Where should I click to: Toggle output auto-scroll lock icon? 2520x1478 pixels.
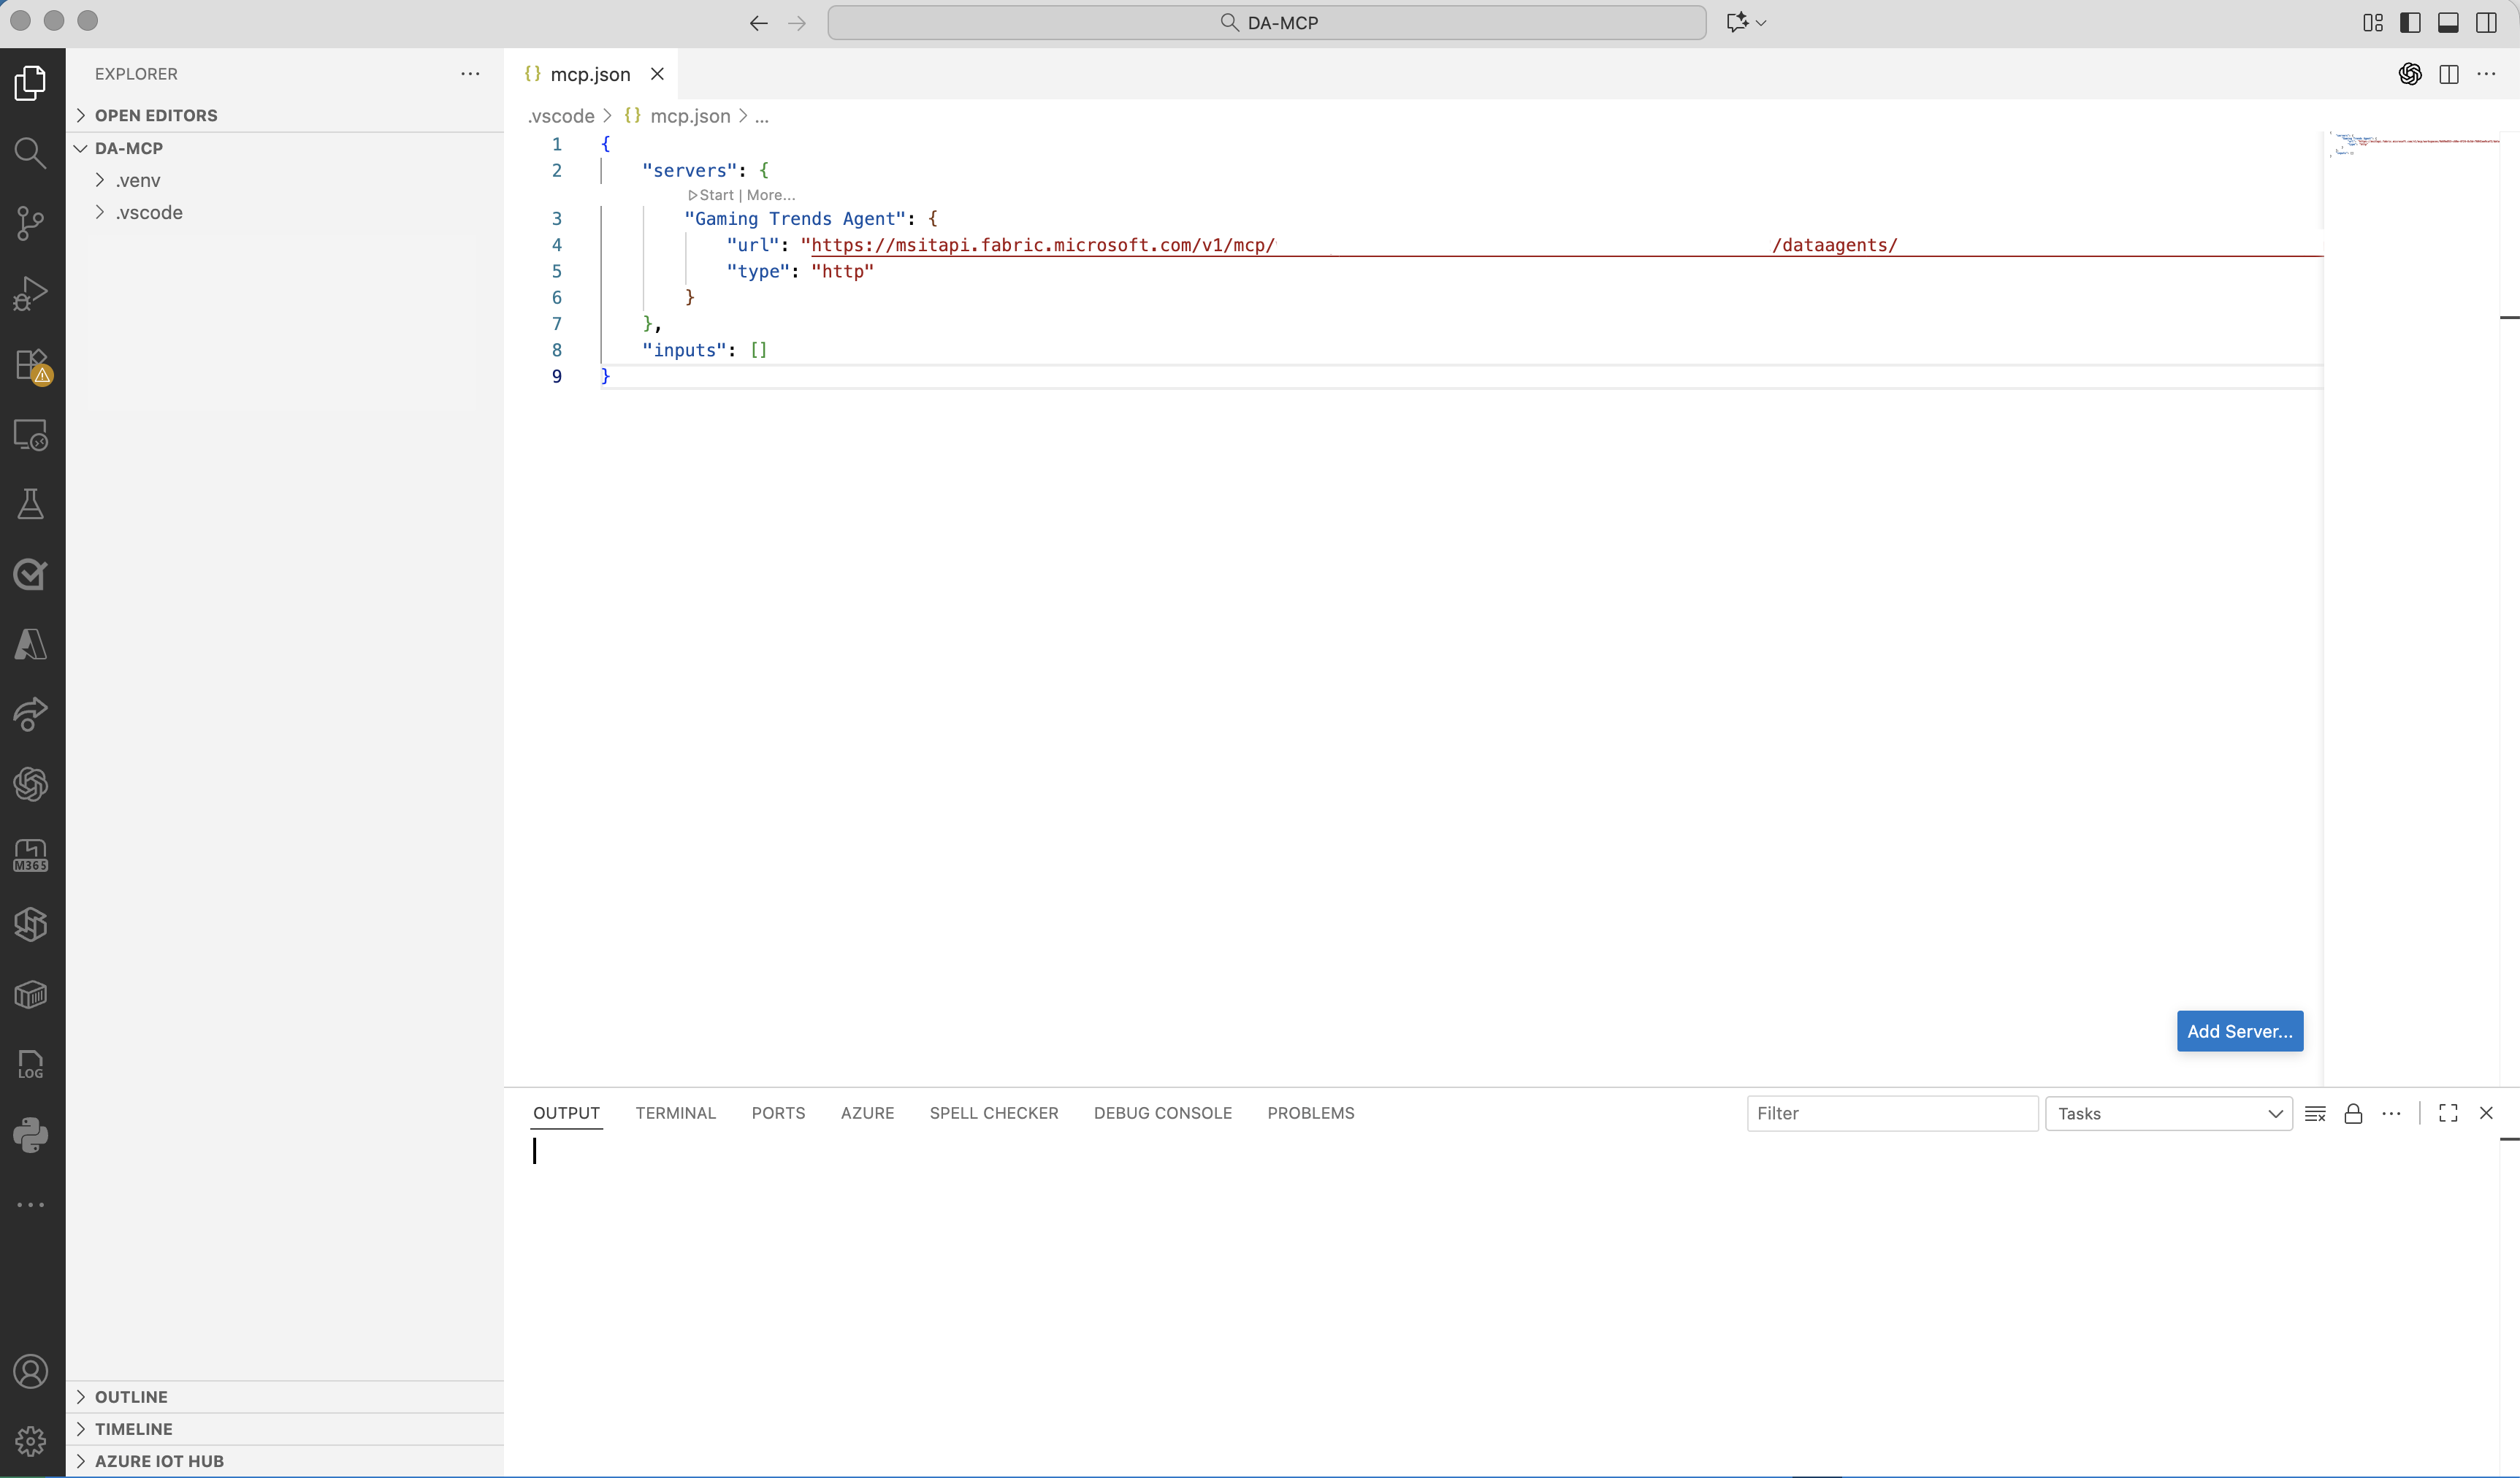[x=2353, y=1114]
